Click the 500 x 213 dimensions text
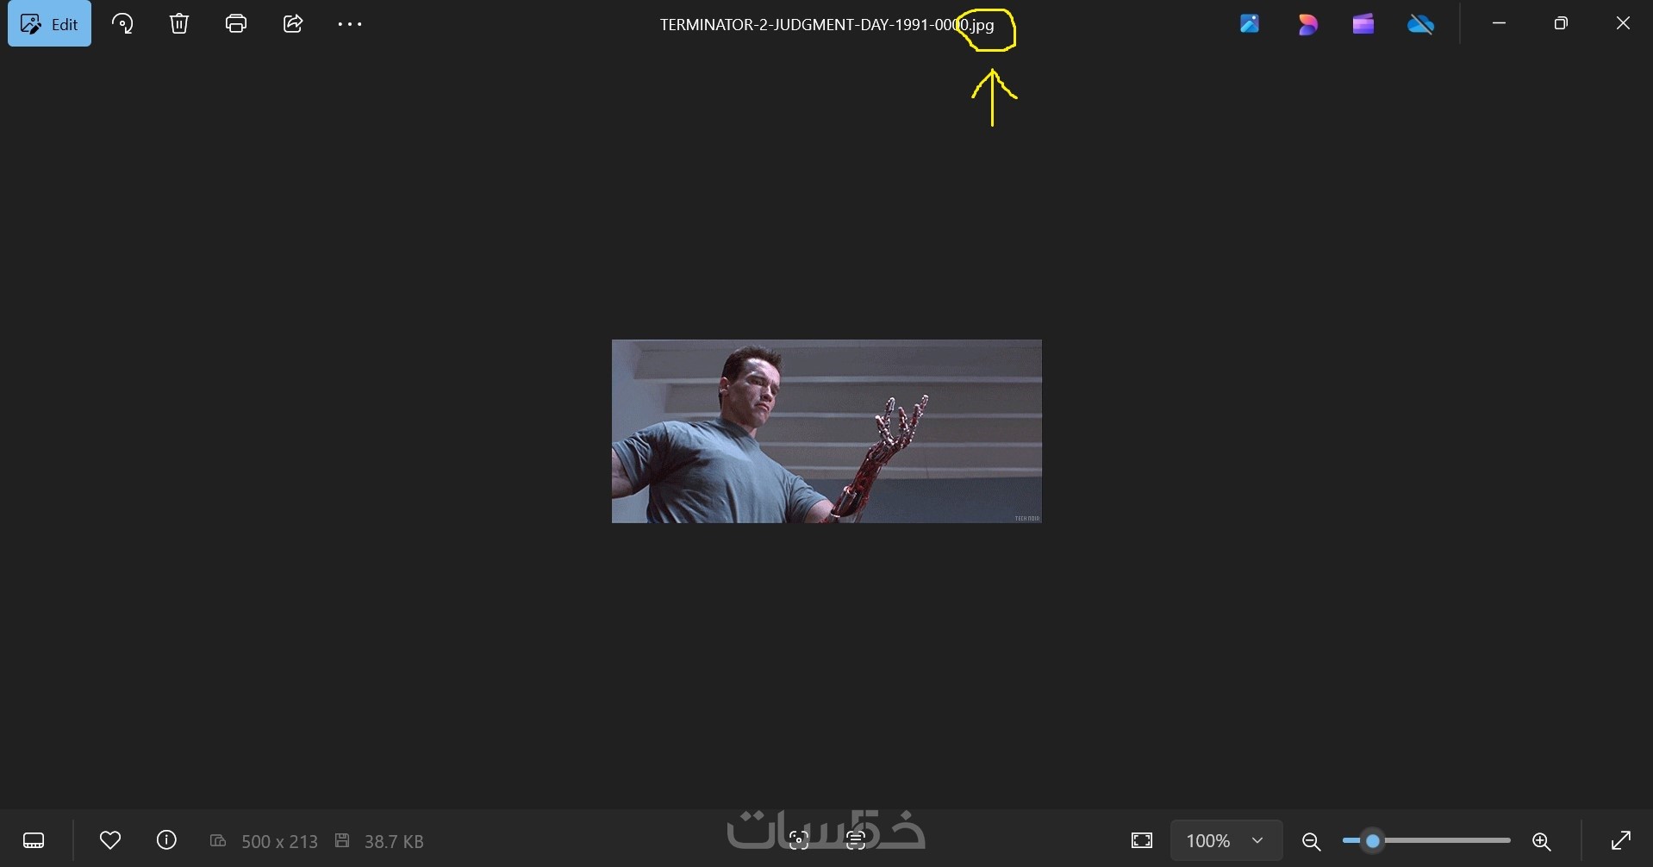The image size is (1653, 867). (280, 841)
